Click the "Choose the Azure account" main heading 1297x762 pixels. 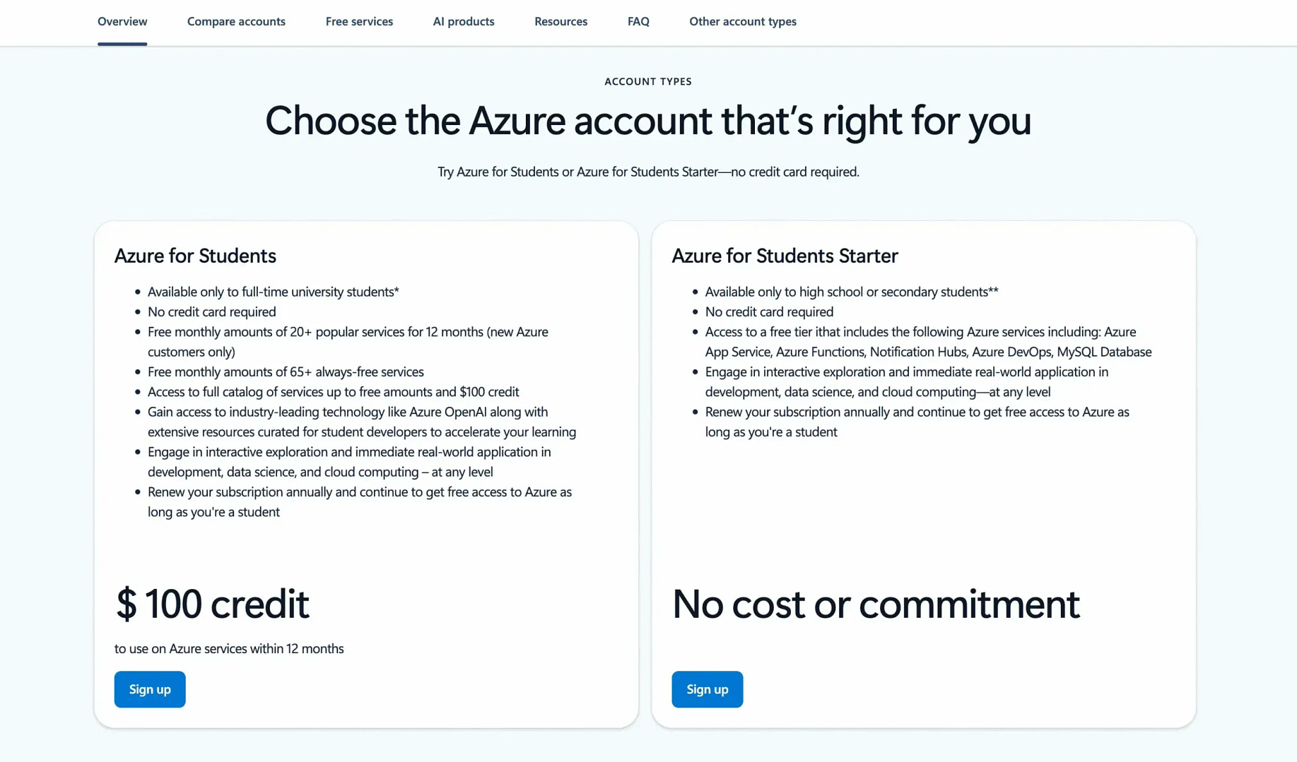click(x=648, y=121)
